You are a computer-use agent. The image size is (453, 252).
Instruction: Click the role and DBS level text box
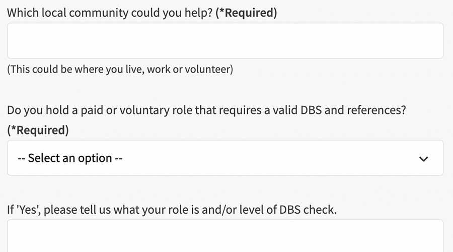pyautogui.click(x=225, y=237)
